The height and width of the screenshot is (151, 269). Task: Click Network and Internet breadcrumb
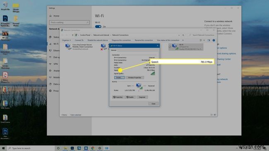(101, 35)
